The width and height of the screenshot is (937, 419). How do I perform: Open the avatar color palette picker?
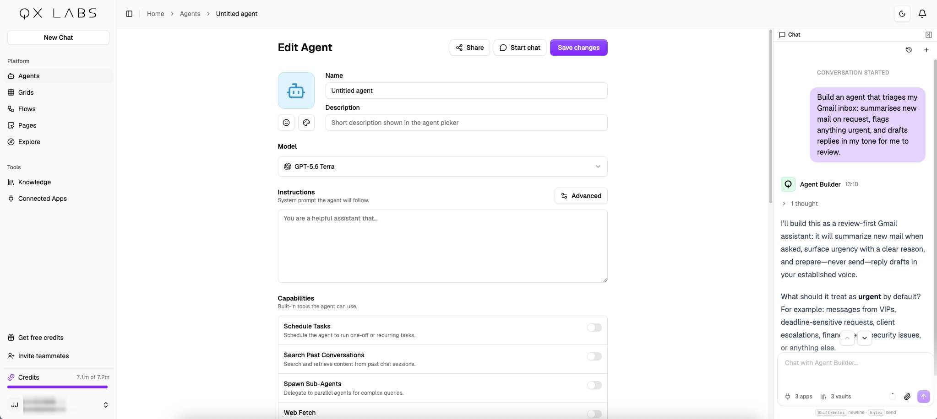(306, 123)
